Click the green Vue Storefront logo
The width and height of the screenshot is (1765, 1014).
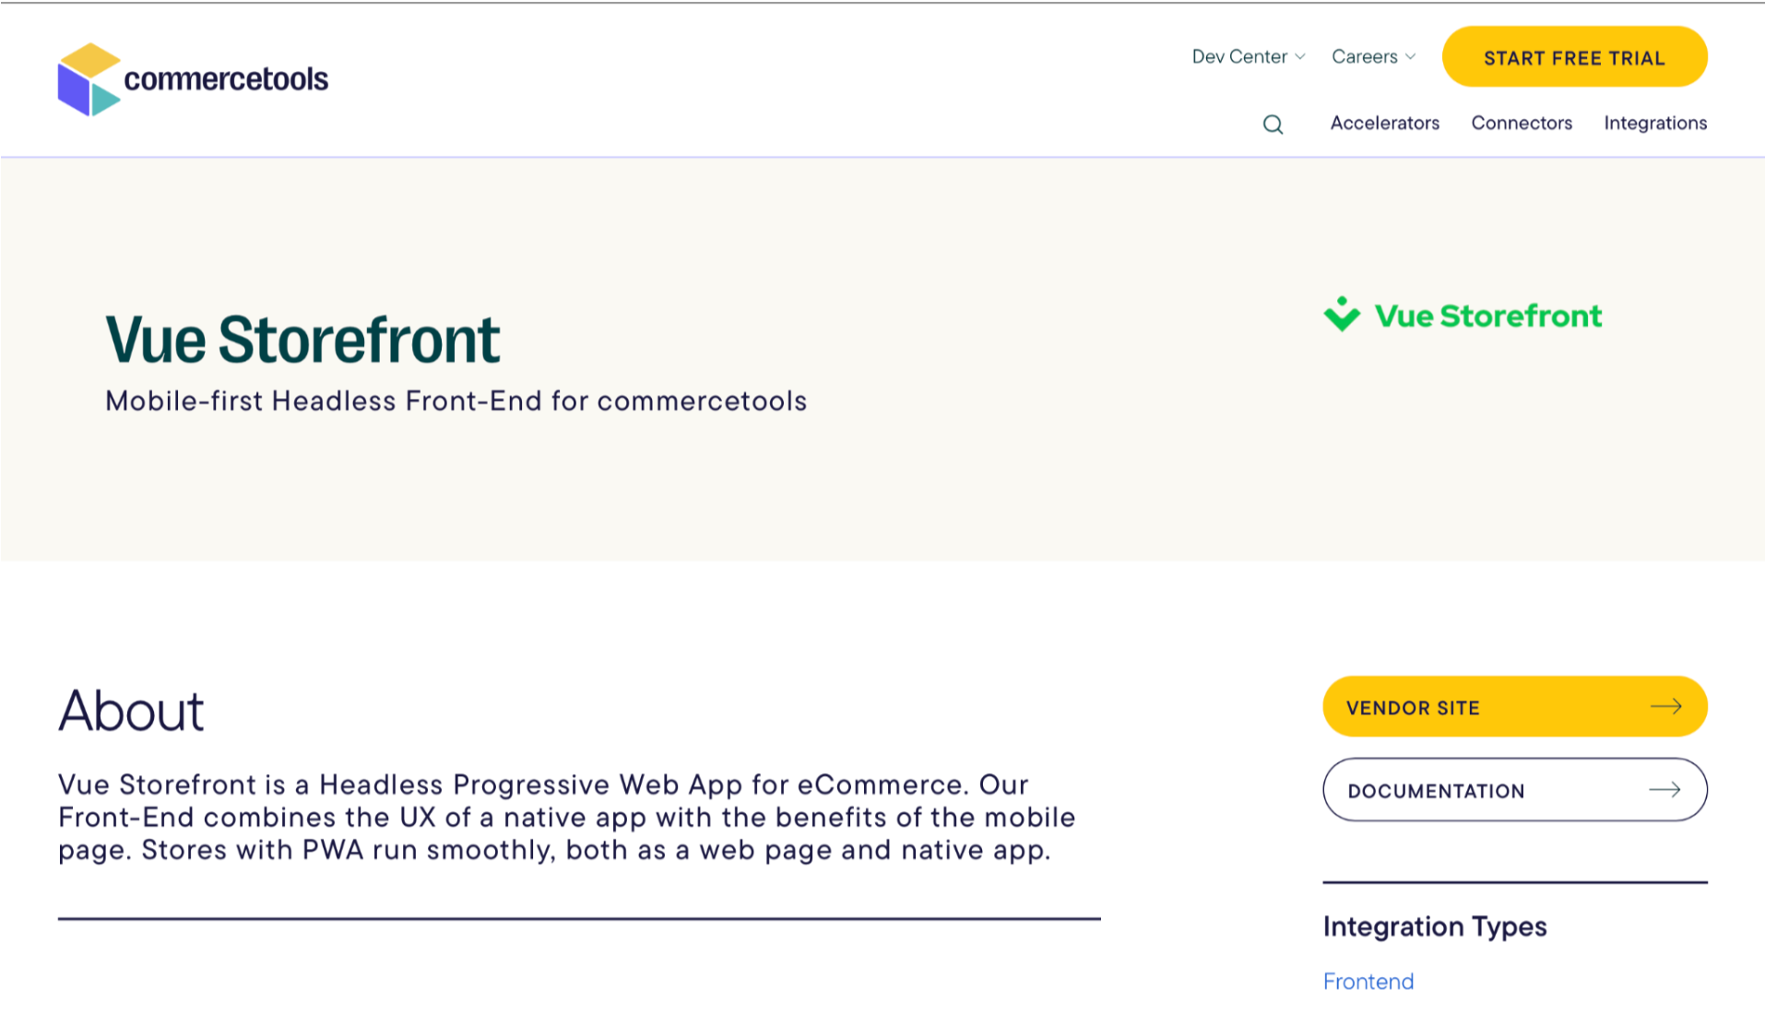pyautogui.click(x=1463, y=315)
